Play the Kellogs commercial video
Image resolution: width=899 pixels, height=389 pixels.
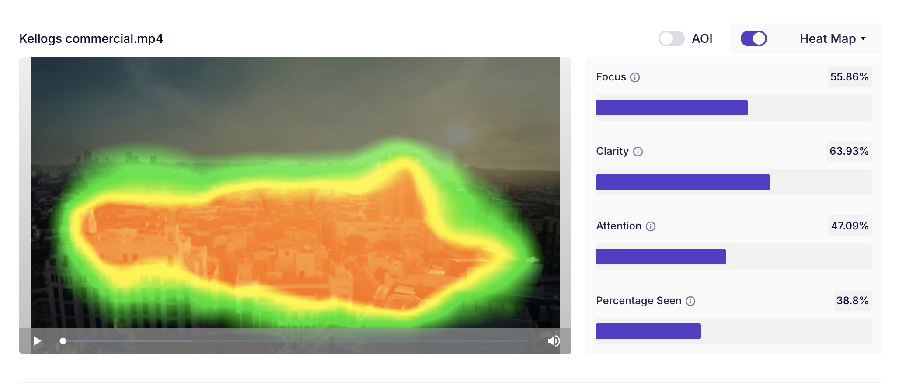[38, 341]
